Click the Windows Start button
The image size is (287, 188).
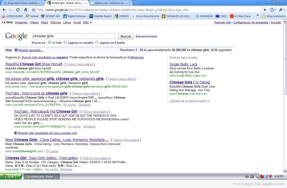(11, 176)
